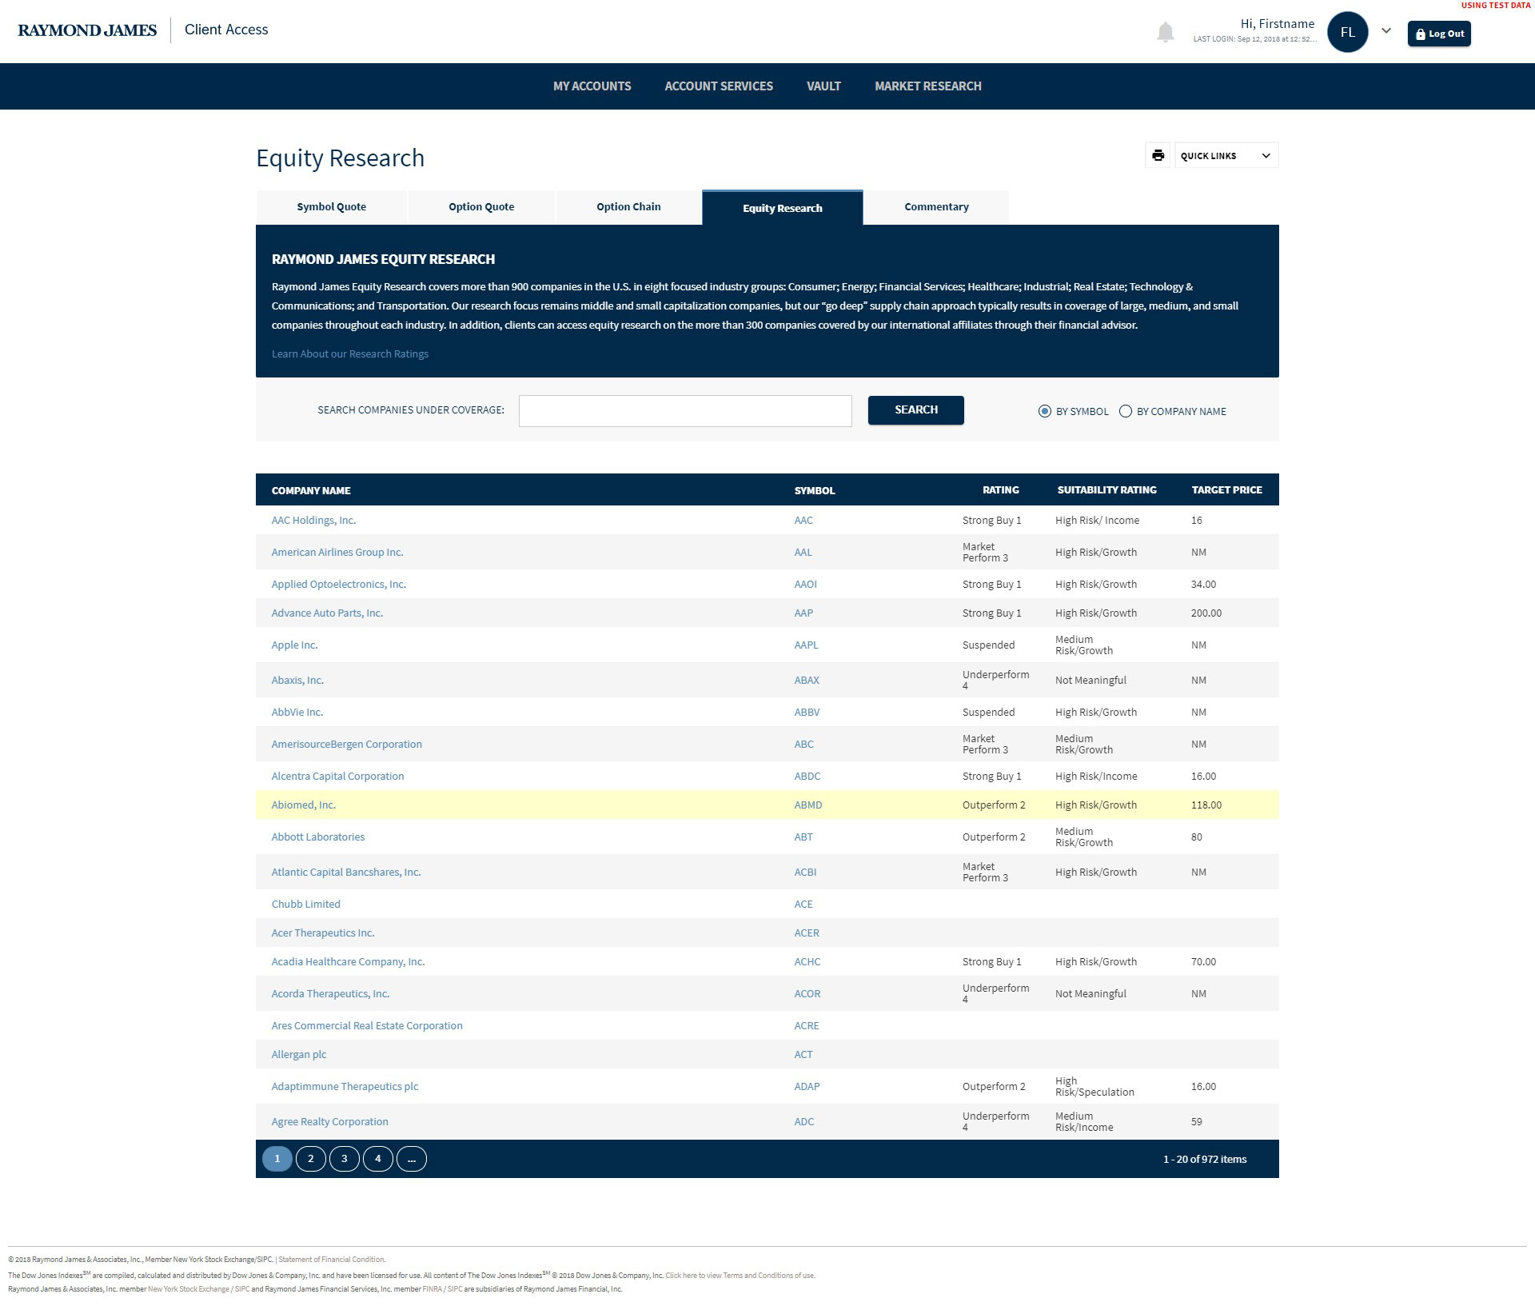Open Agree Realty Corporation link
This screenshot has width=1535, height=1306.
[329, 1121]
